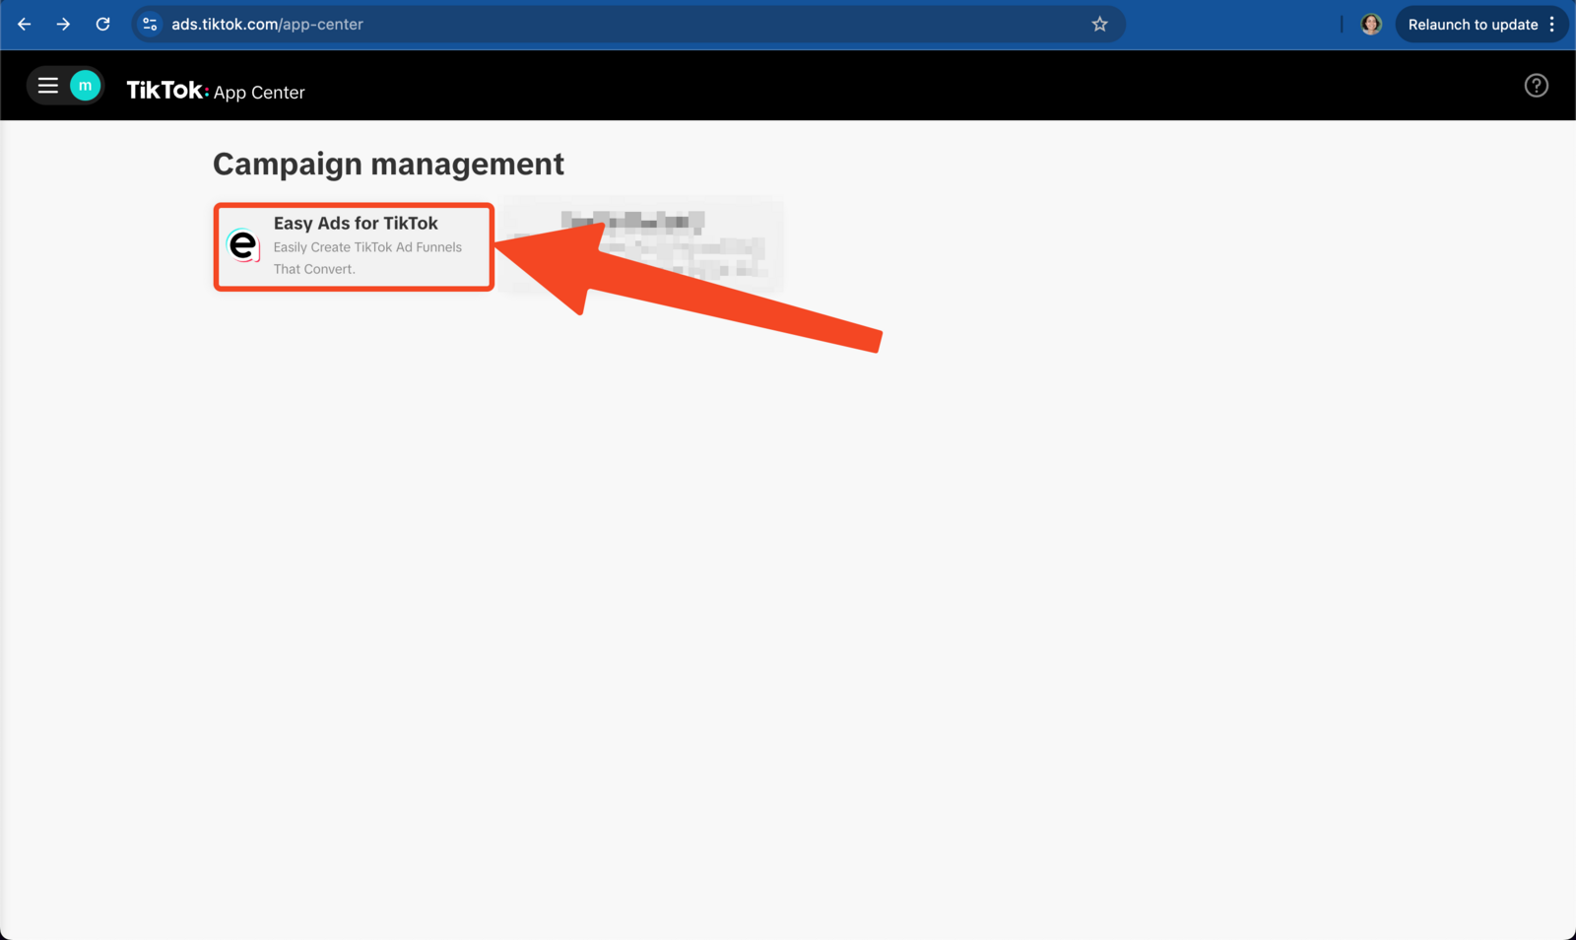View site information in the address bar

point(150,25)
